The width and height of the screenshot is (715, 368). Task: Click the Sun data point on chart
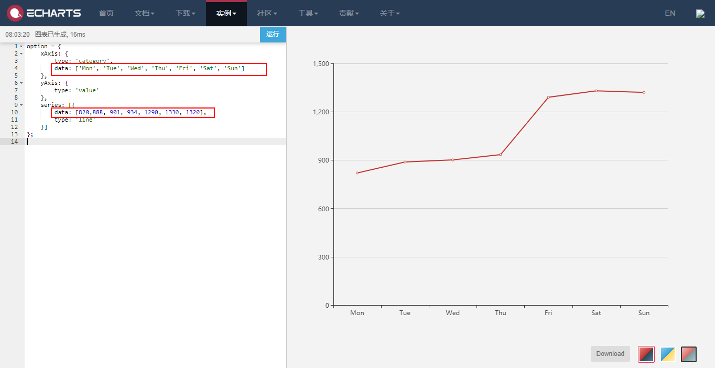[644, 92]
